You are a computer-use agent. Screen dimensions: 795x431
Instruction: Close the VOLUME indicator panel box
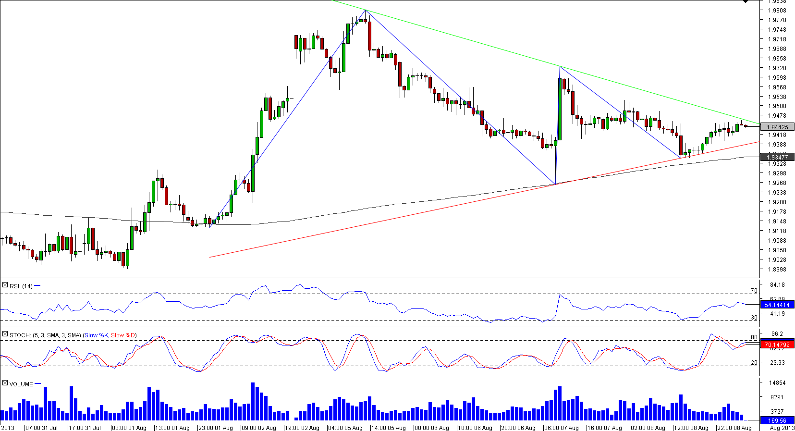5,383
